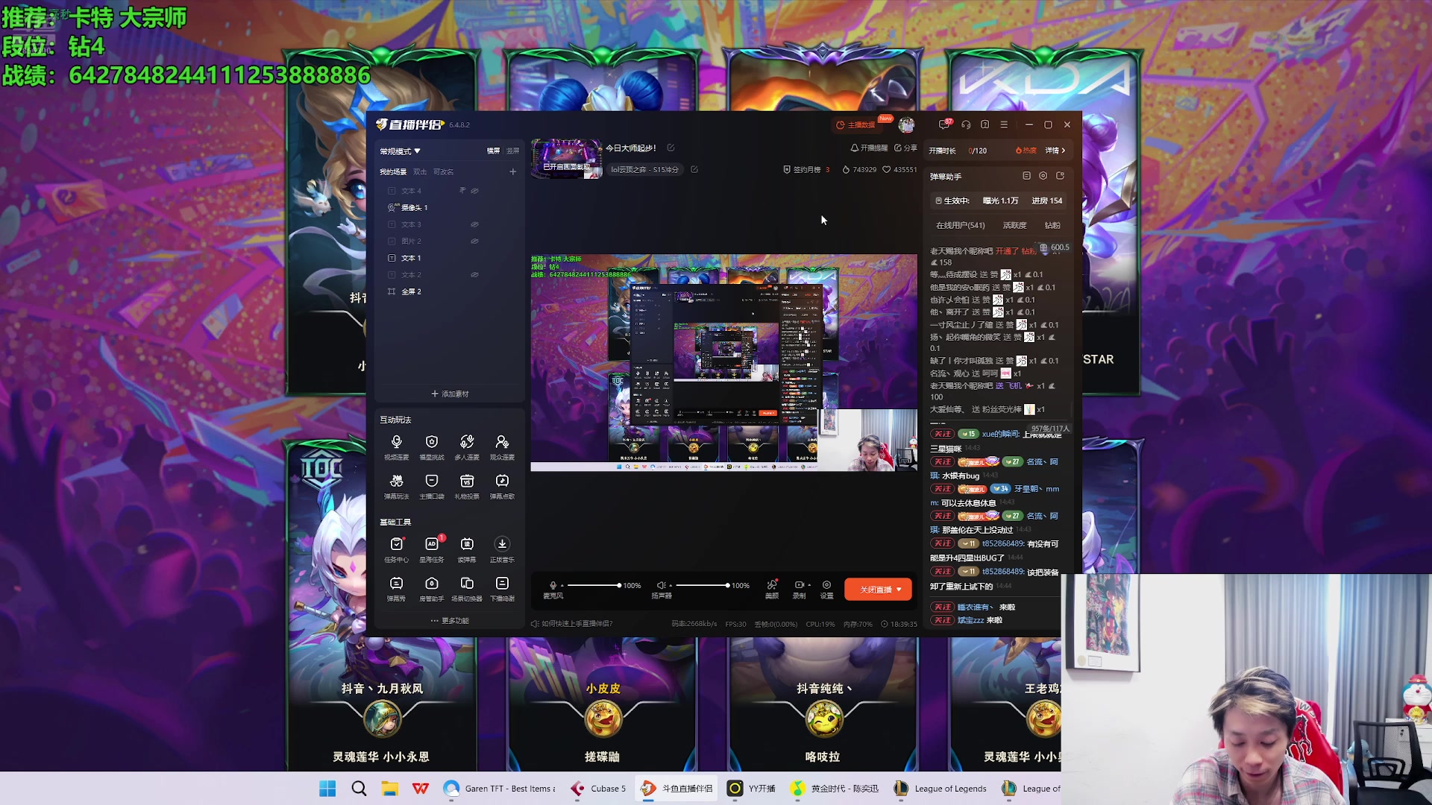The height and width of the screenshot is (805, 1432).
Task: Open 任务中心 task center
Action: [396, 549]
